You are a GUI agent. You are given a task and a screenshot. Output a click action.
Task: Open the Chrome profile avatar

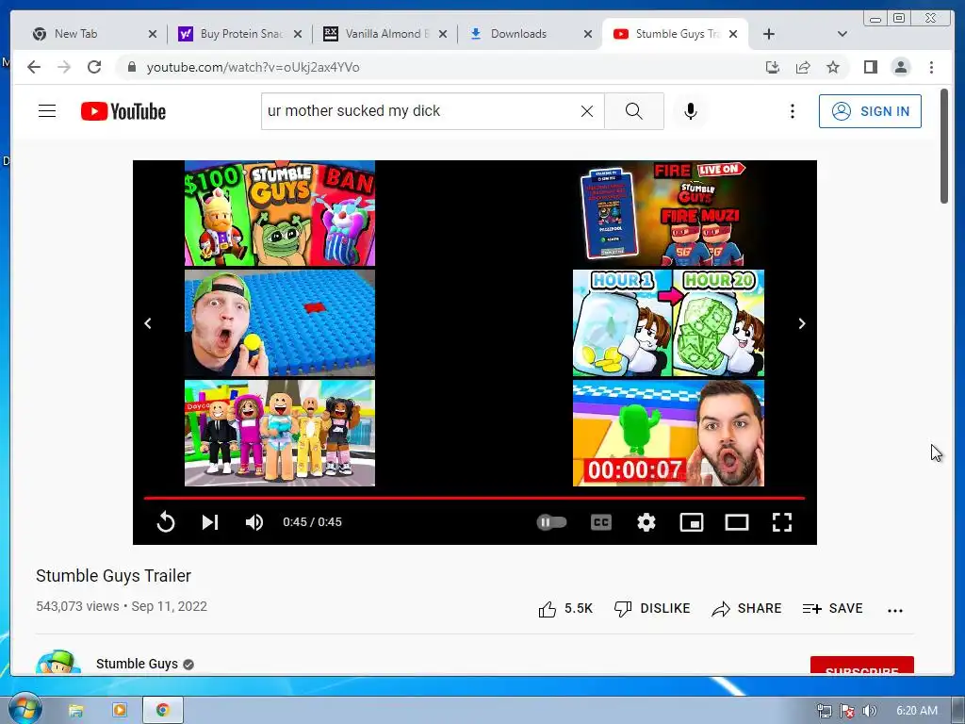(900, 67)
